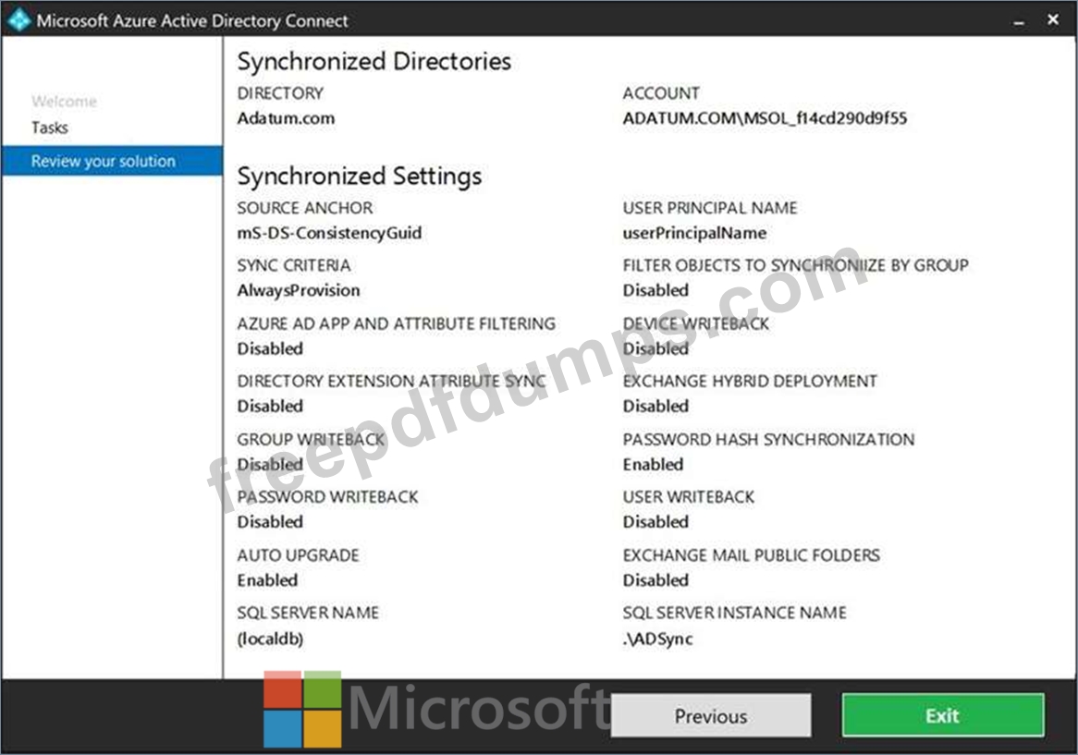Click the SOURCE ANCHOR label
1078x755 pixels.
tap(305, 208)
